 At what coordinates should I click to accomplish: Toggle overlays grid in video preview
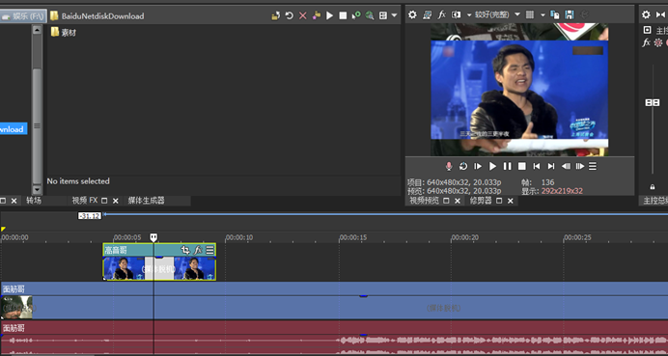530,14
